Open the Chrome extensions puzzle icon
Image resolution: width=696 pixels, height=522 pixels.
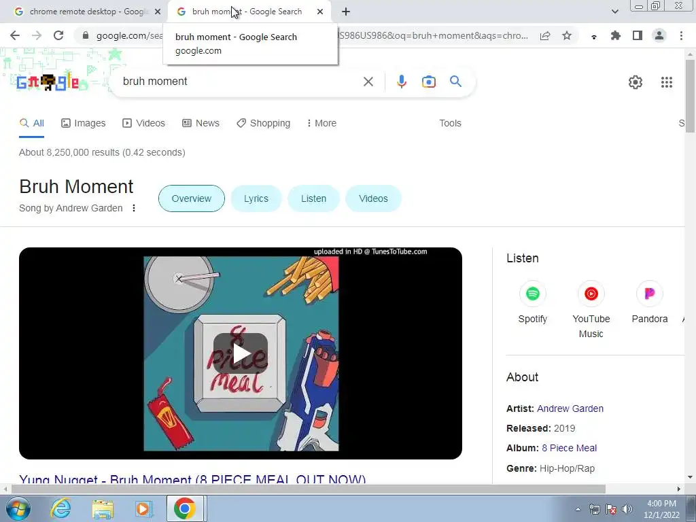[616, 35]
